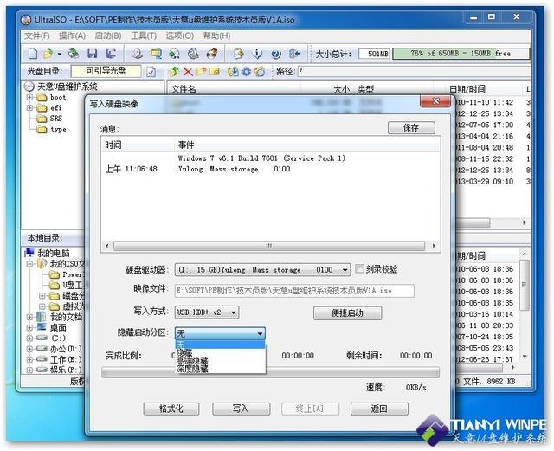
Task: Click the Save As icon in toolbar
Action: [111, 54]
